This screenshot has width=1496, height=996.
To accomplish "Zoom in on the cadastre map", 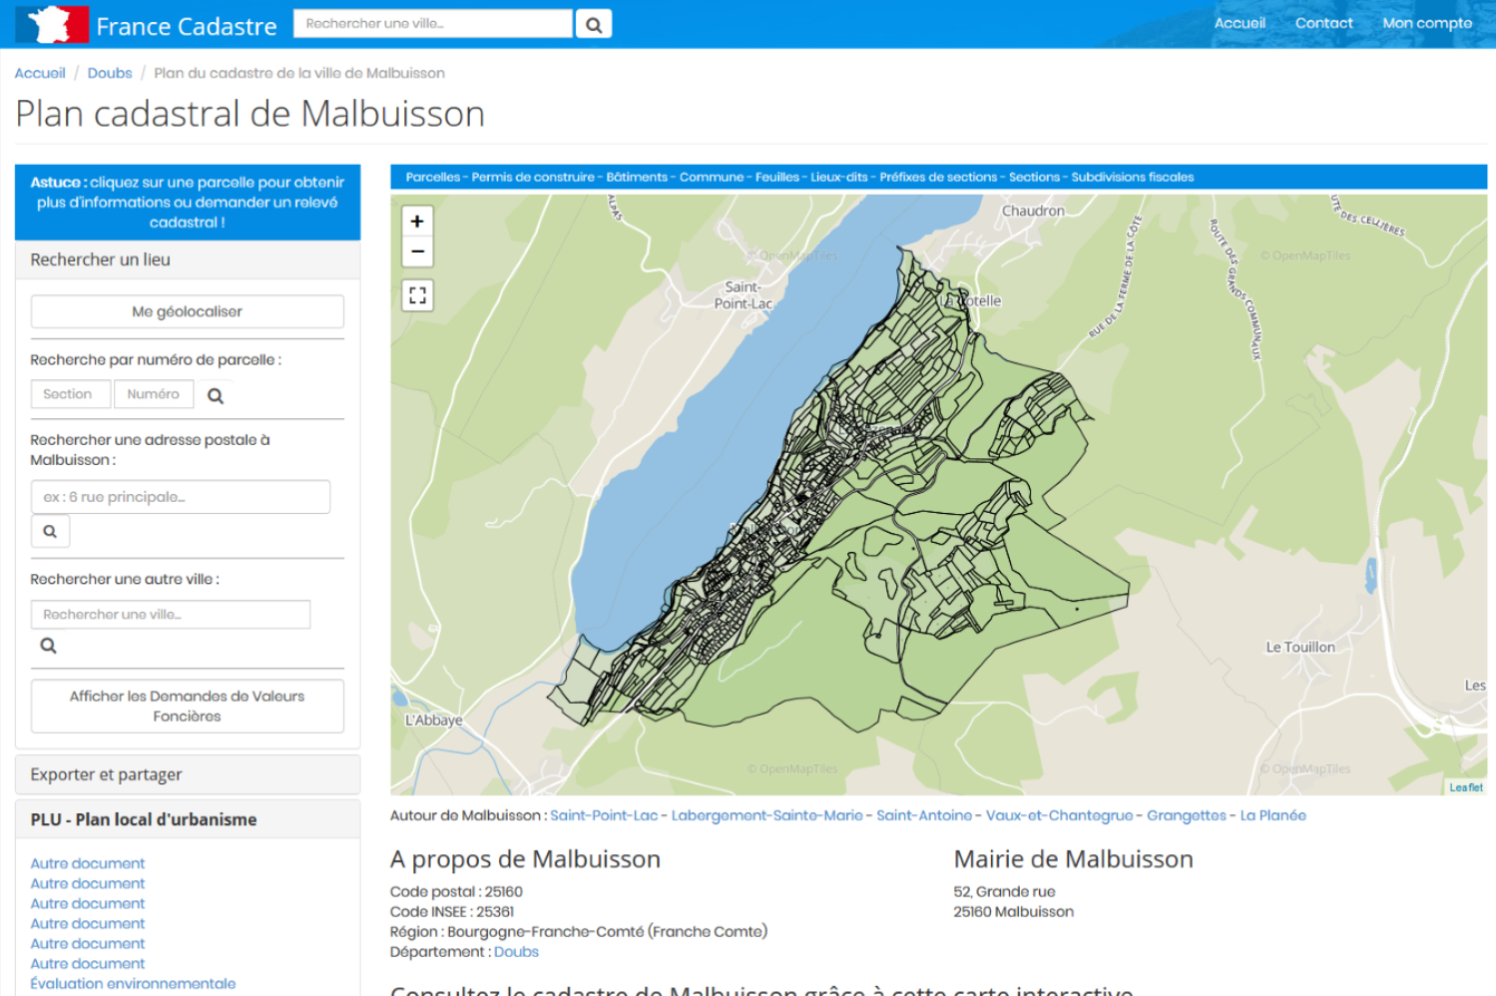I will tap(417, 221).
